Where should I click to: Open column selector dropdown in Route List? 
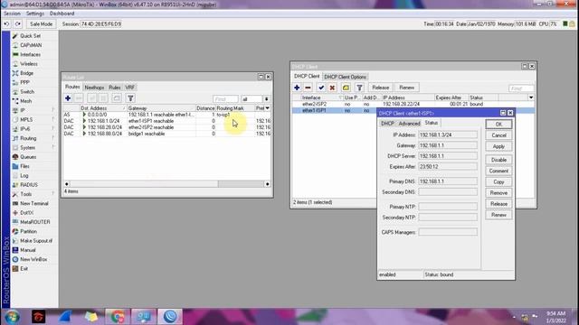268,108
